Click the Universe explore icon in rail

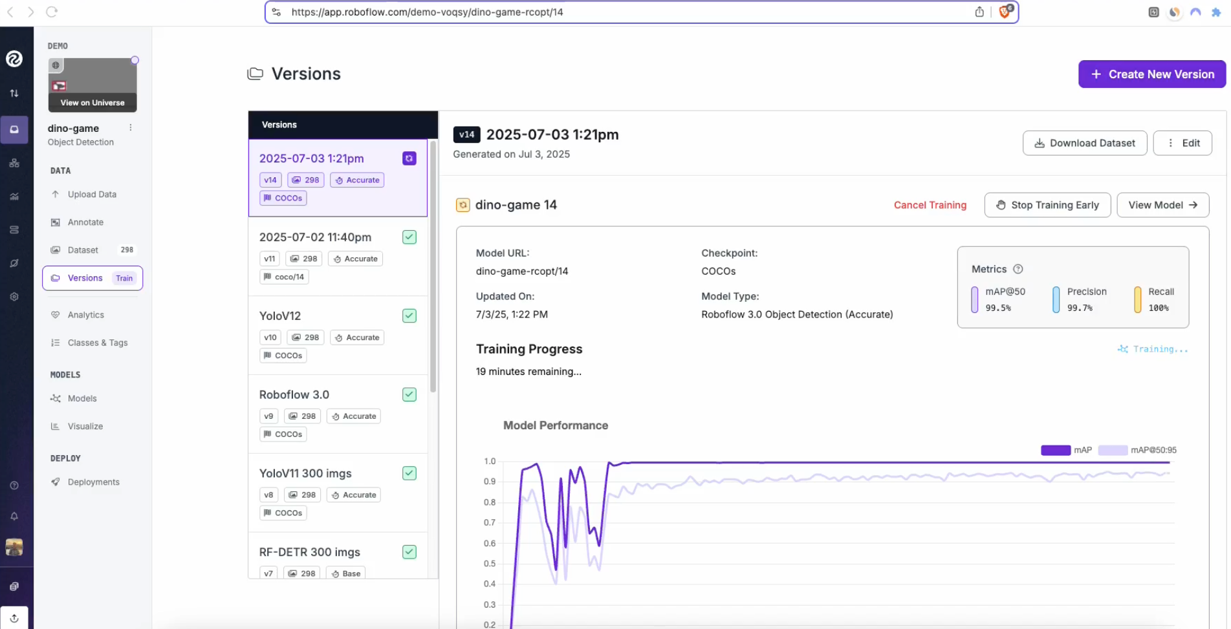click(14, 263)
